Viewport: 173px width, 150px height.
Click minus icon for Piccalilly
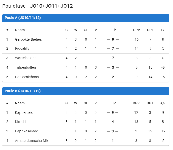(109, 49)
